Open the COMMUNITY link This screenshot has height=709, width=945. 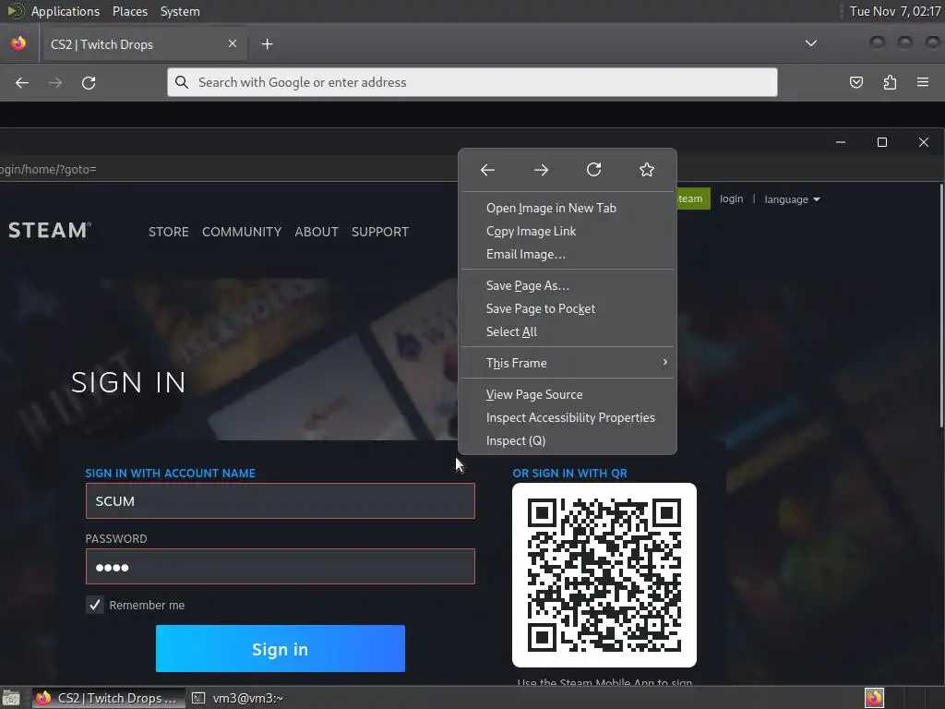tap(242, 232)
